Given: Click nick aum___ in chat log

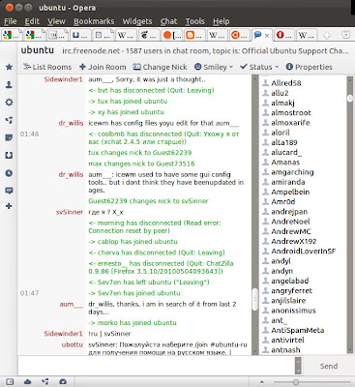Looking at the screenshot, I should tap(72, 304).
